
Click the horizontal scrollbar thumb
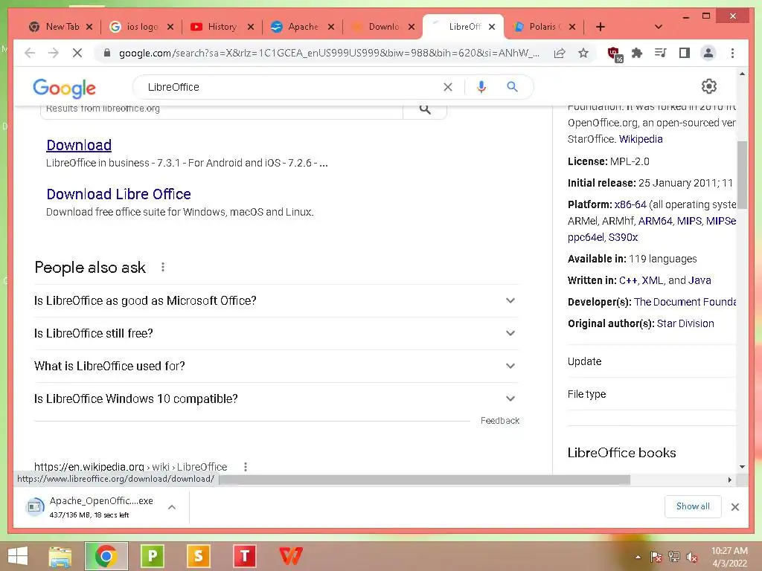(425, 480)
